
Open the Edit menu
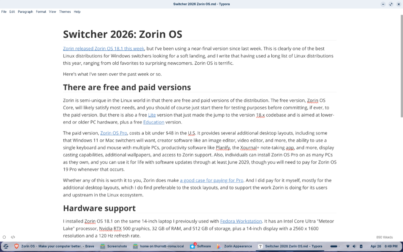[12, 12]
